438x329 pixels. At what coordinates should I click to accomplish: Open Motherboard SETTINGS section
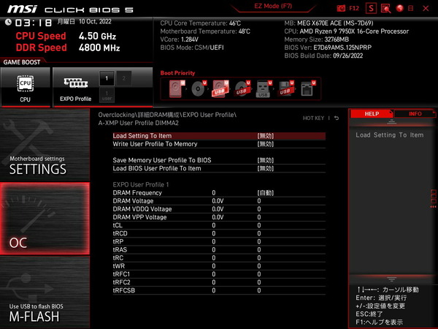[x=45, y=145]
